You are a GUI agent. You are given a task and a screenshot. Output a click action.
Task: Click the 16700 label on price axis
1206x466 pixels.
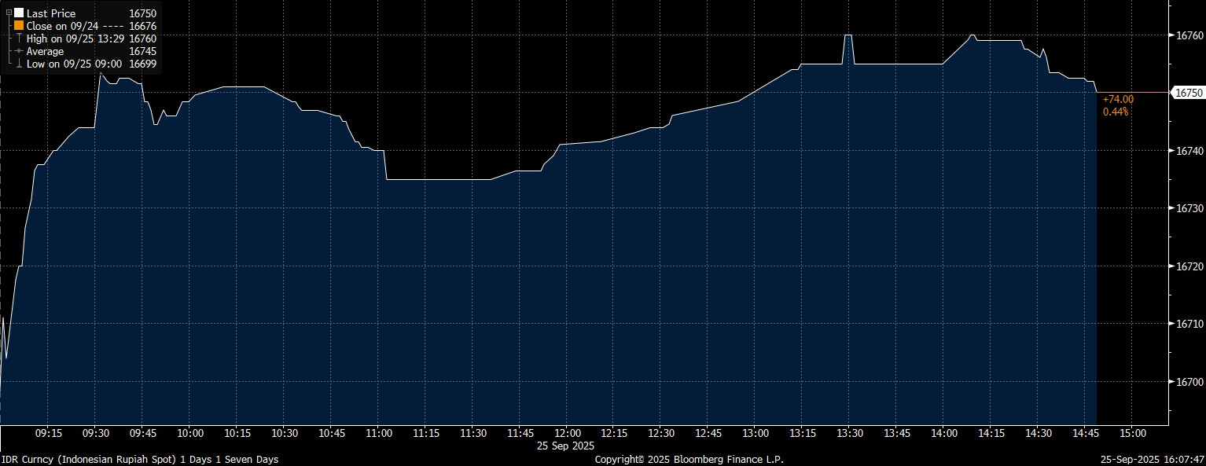(x=1189, y=382)
